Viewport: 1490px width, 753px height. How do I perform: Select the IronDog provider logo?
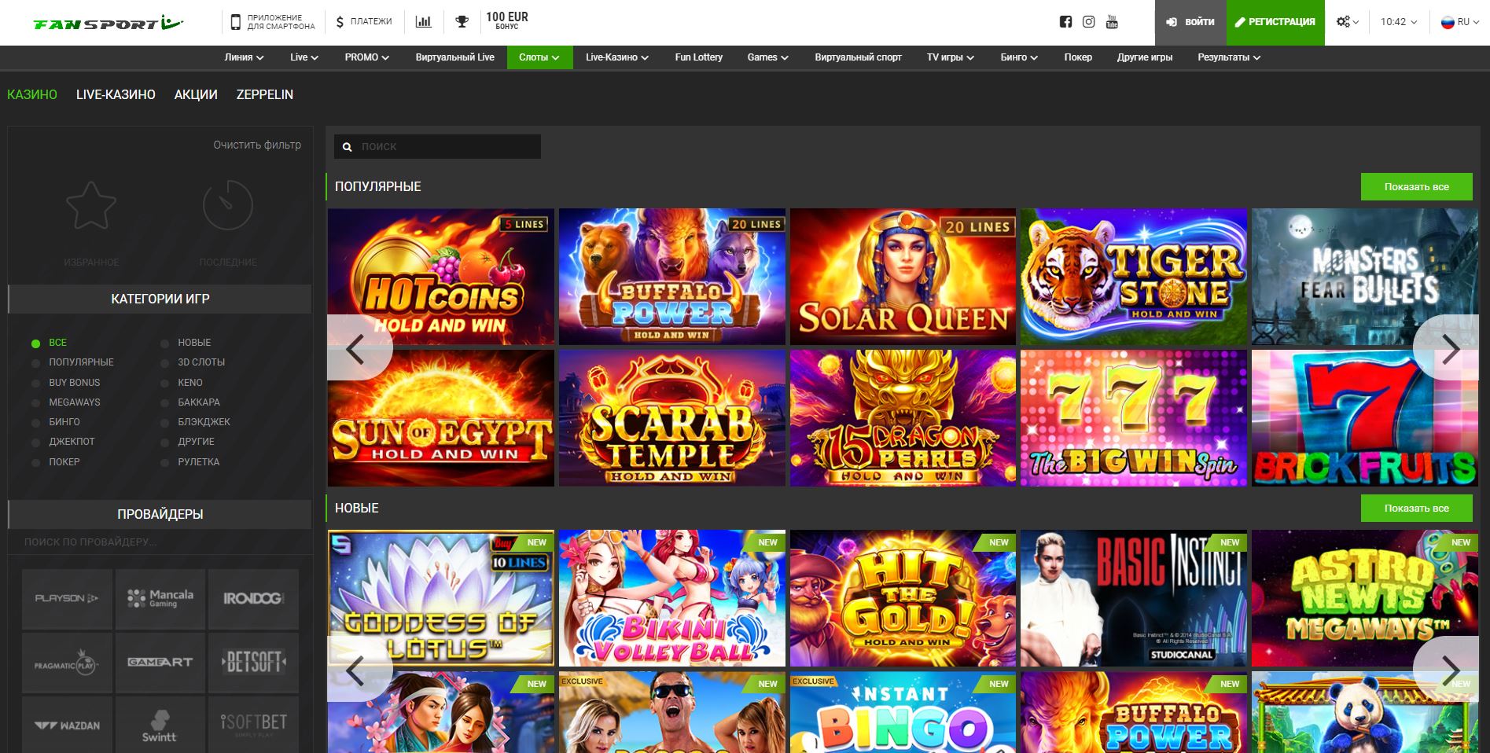(253, 598)
